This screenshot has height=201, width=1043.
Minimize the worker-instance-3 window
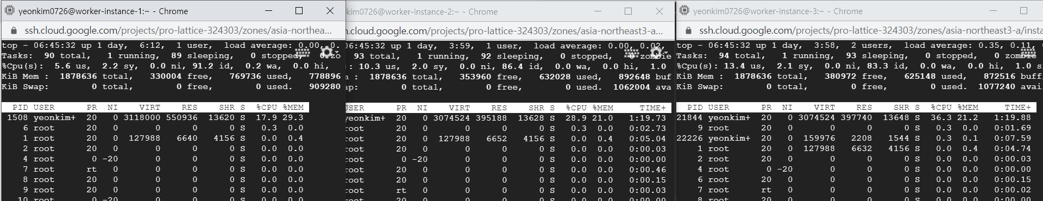(x=993, y=11)
